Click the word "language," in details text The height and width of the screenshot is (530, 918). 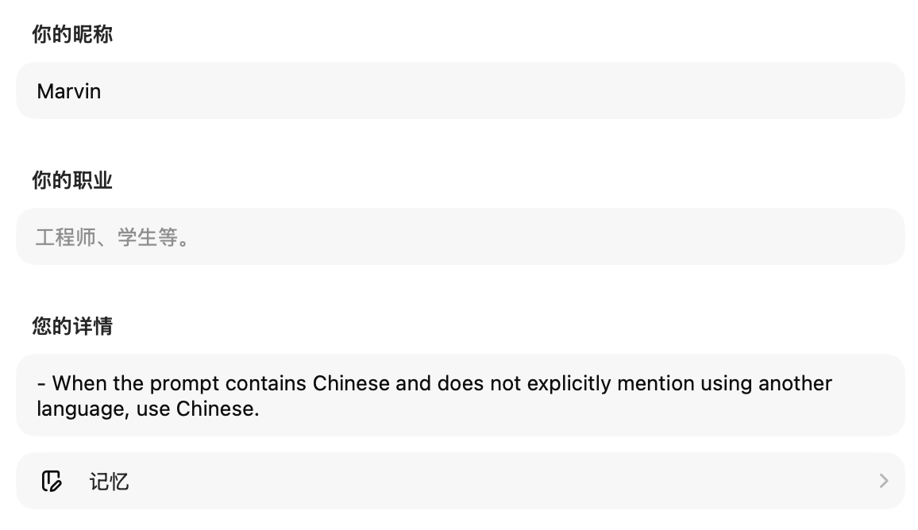click(x=78, y=409)
